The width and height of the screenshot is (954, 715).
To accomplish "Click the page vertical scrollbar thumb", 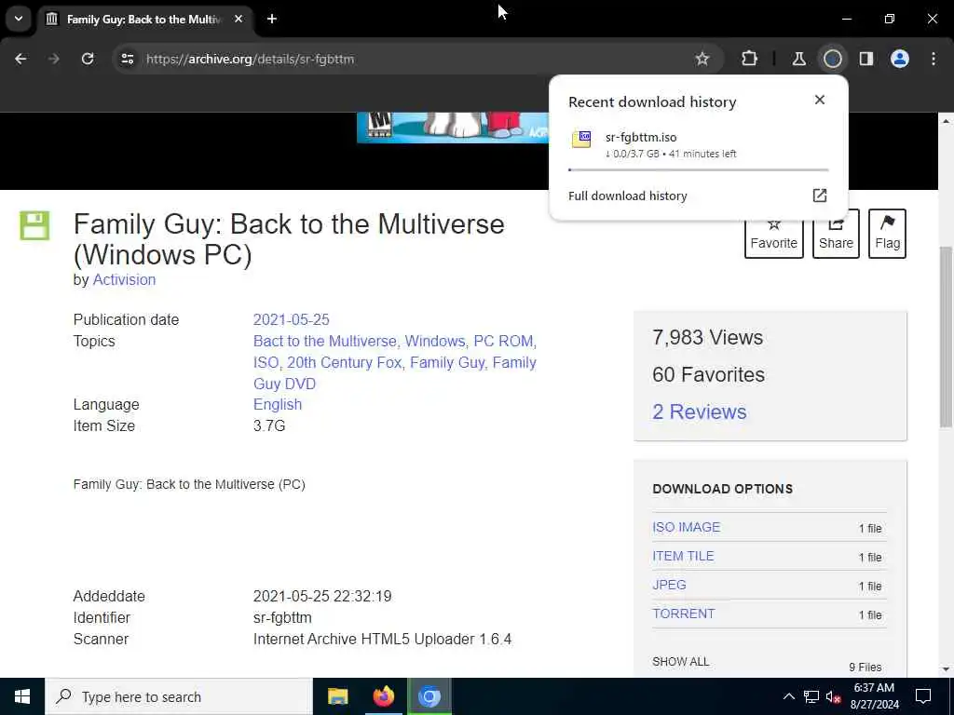I will [x=947, y=336].
